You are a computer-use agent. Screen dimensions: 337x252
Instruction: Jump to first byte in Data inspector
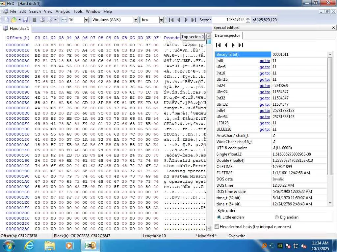point(218,45)
